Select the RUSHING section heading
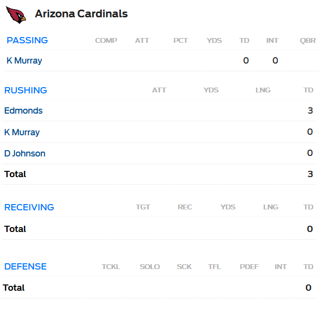 (26, 90)
